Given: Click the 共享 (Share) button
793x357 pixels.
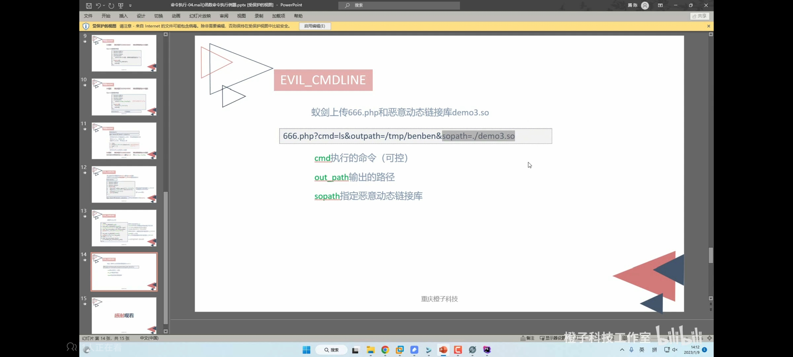Looking at the screenshot, I should click(700, 16).
